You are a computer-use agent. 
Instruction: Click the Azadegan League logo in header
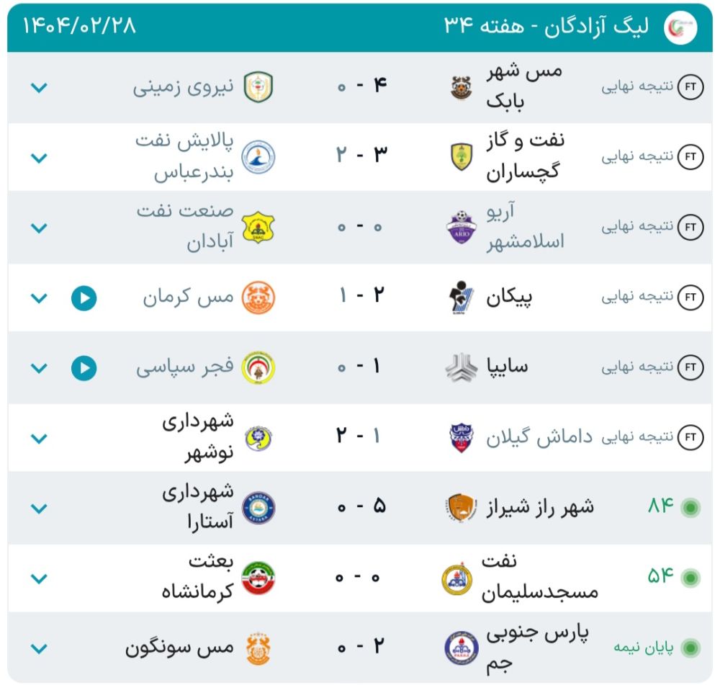click(x=680, y=27)
